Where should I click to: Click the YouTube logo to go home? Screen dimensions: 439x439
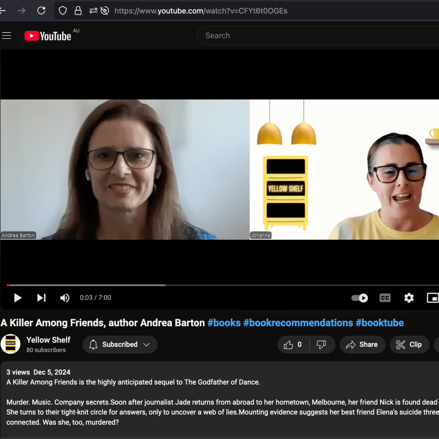48,36
